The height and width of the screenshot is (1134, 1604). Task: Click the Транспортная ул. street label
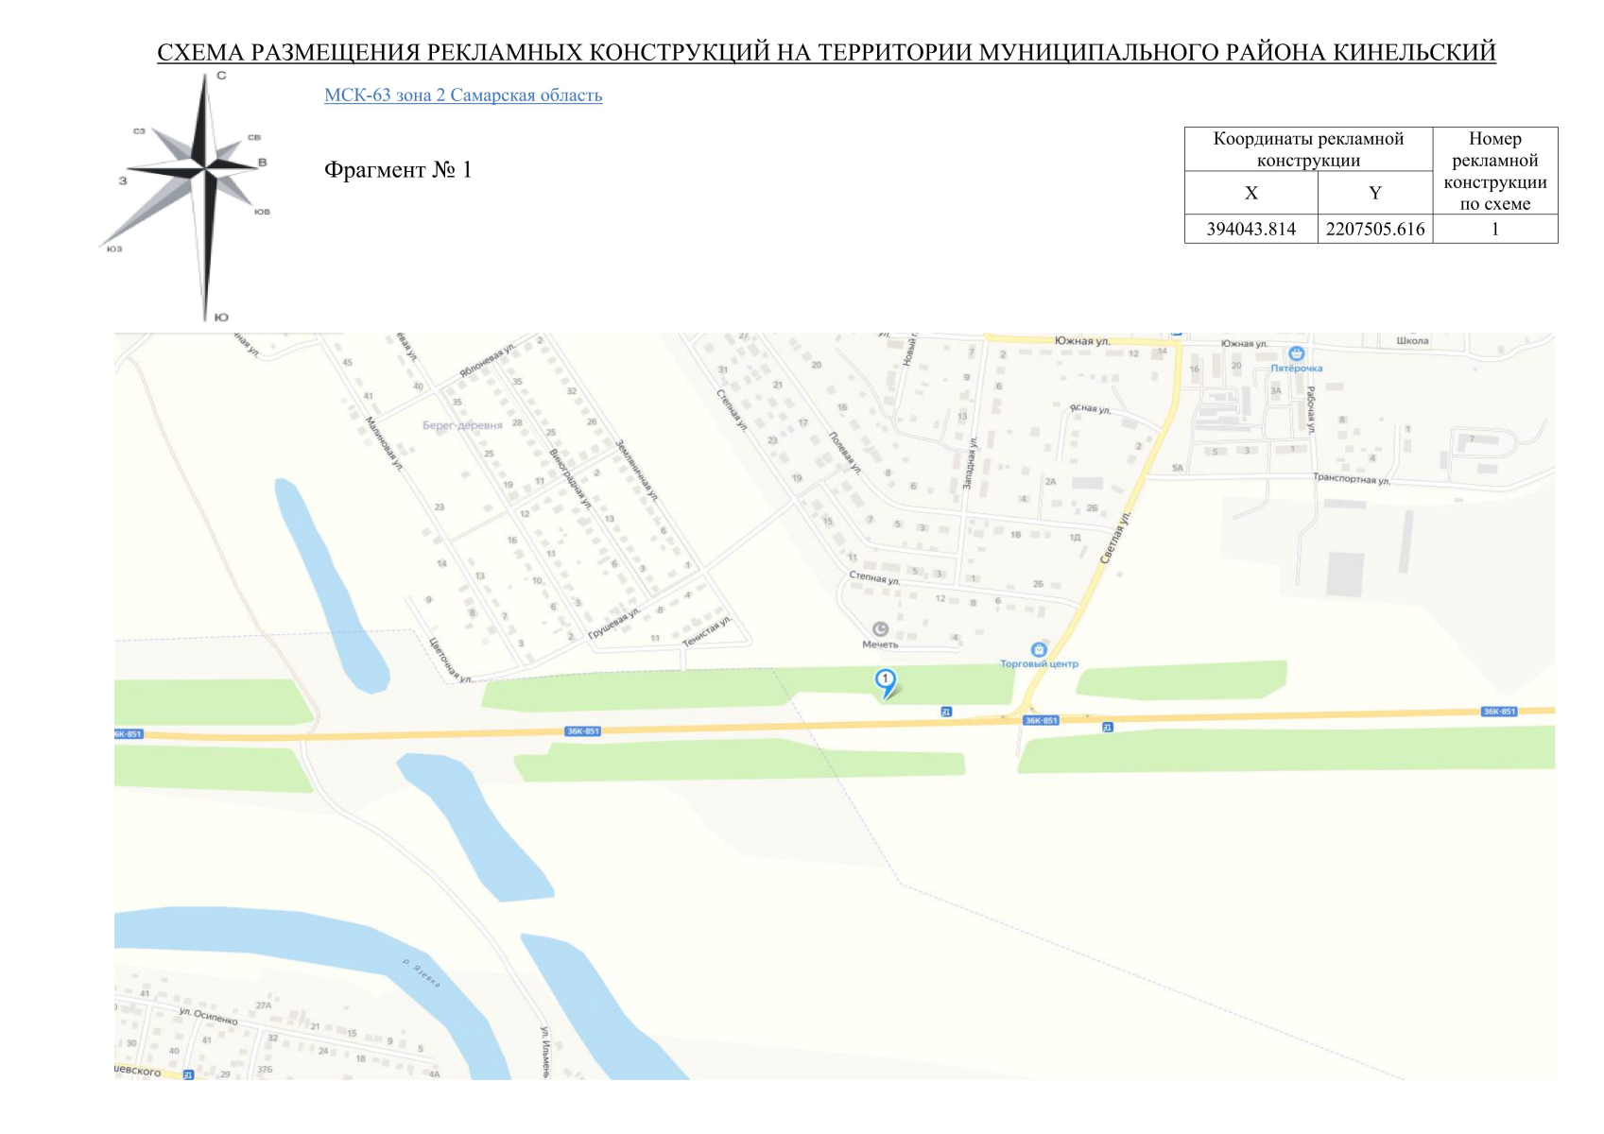tap(1351, 478)
